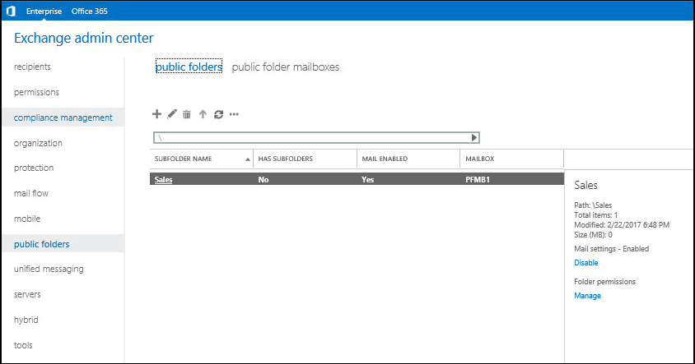
Task: Disable mail settings for Sales folder
Action: 586,263
